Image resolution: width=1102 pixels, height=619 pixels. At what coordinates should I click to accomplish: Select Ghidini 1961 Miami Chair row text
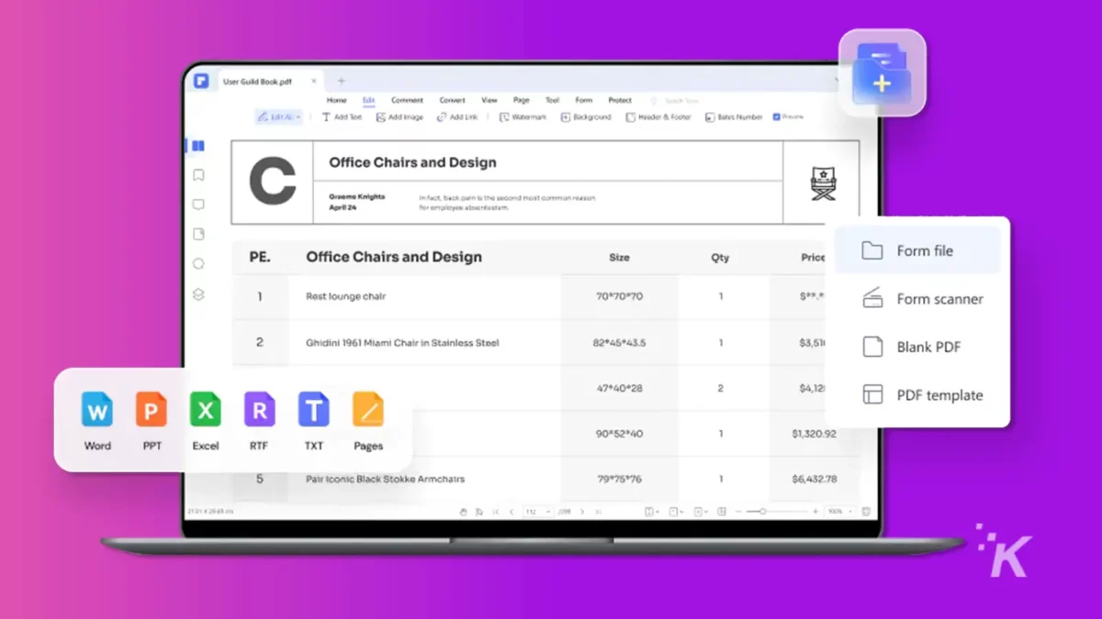click(402, 343)
